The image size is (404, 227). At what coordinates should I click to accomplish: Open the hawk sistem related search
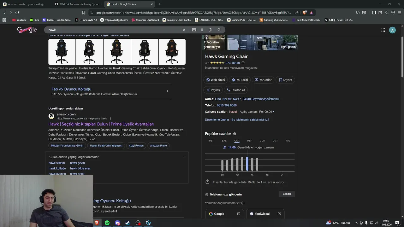(x=56, y=163)
